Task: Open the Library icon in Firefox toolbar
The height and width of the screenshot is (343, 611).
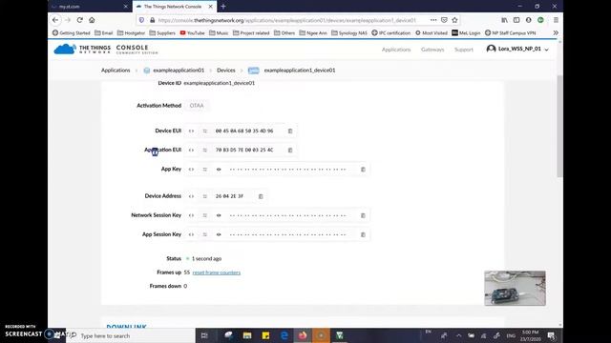Action: click(x=505, y=20)
